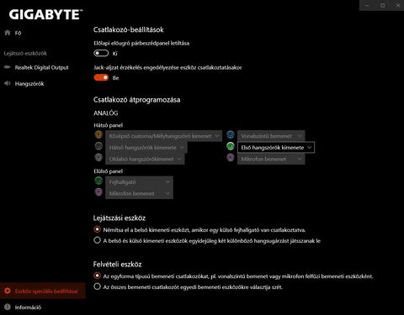404x315 pixels.
Task: Select the Némítsa el a belső kimeneti eszközt option
Action: pyautogui.click(x=97, y=229)
